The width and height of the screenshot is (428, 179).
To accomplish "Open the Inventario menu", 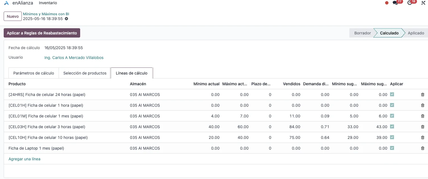I will 48,3.
